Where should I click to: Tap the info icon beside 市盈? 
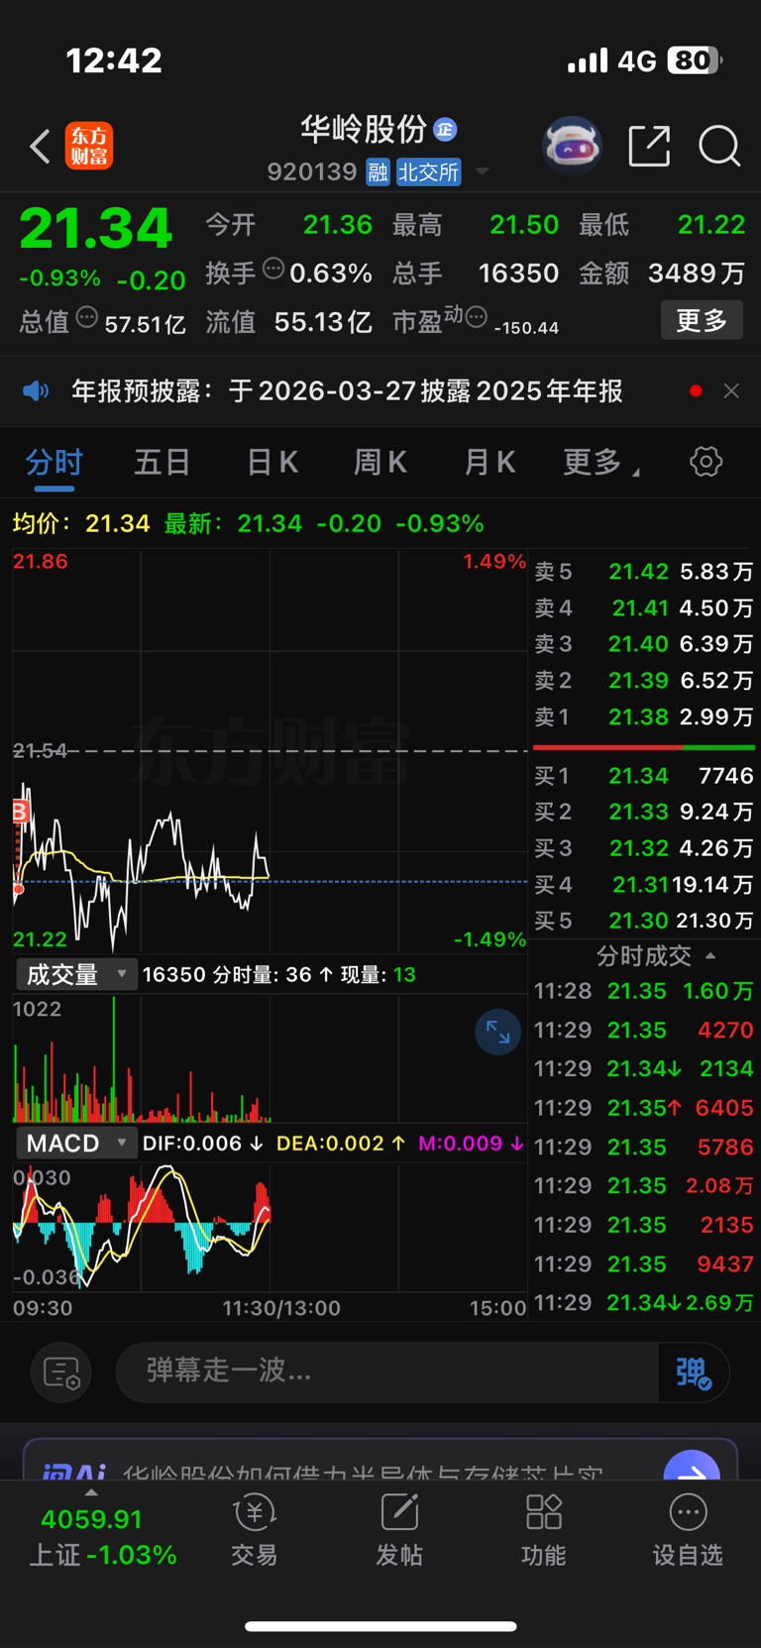[x=477, y=318]
